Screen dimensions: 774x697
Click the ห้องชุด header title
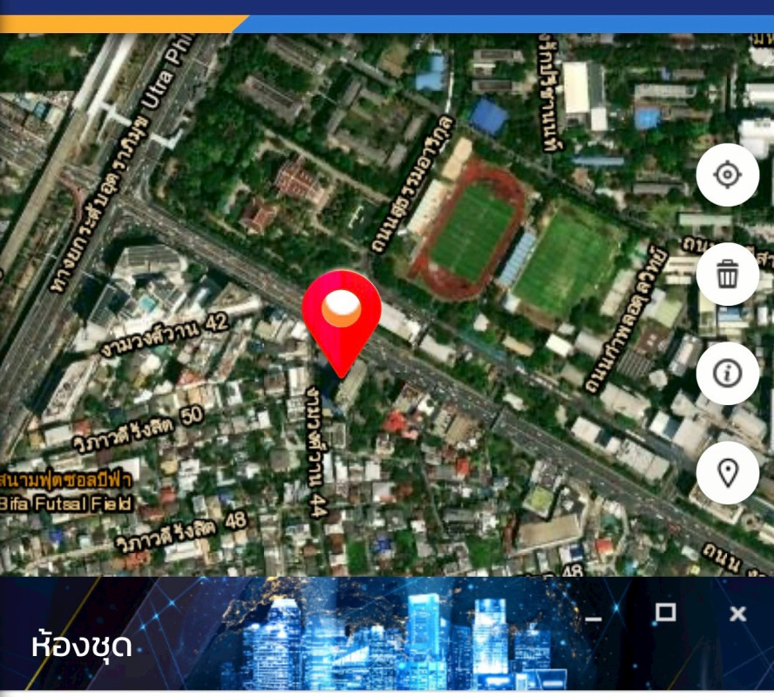(81, 646)
